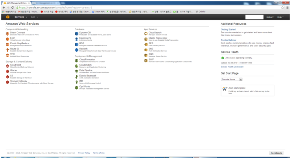291x158 pixels.
Task: Open the Getting Started link
Action: pos(228,29)
